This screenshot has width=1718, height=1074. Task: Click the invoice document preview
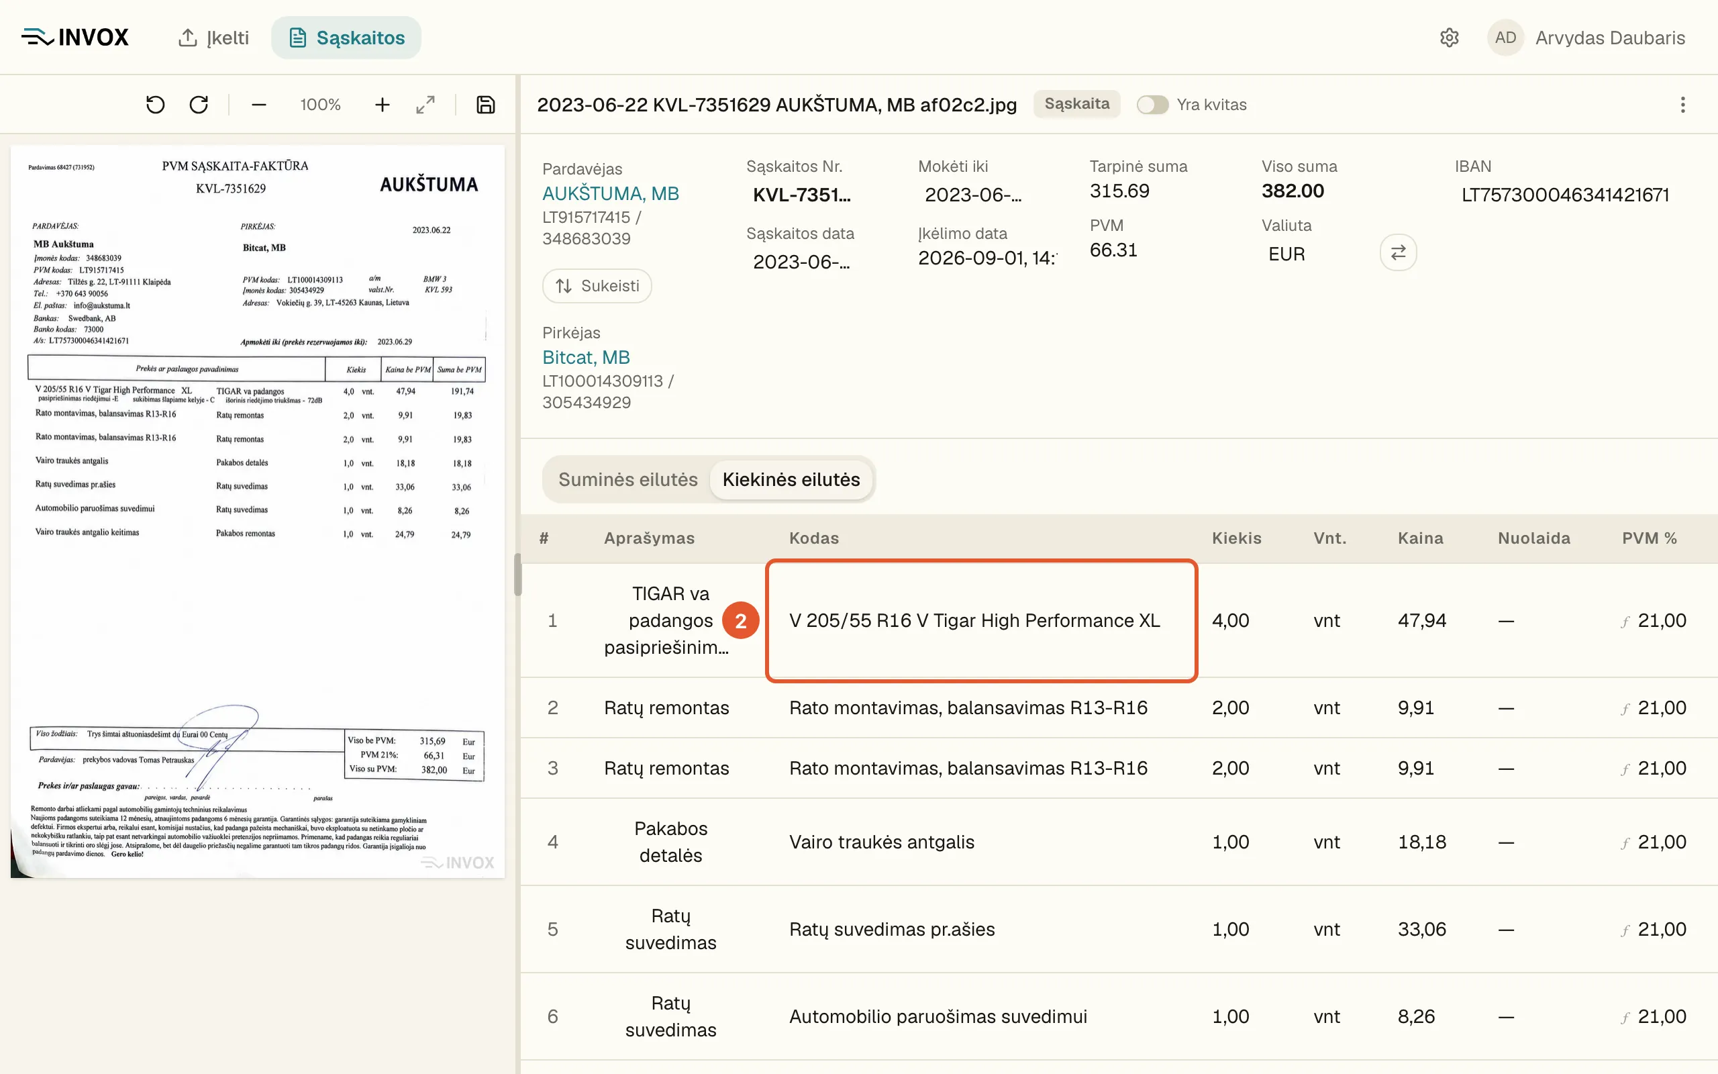coord(258,511)
